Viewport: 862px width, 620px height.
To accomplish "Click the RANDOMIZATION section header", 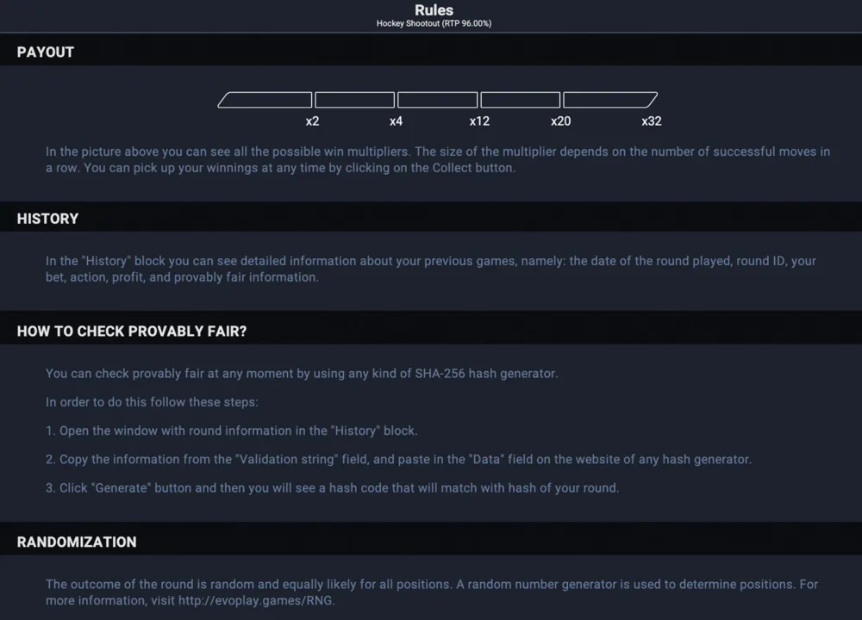I will [x=77, y=542].
